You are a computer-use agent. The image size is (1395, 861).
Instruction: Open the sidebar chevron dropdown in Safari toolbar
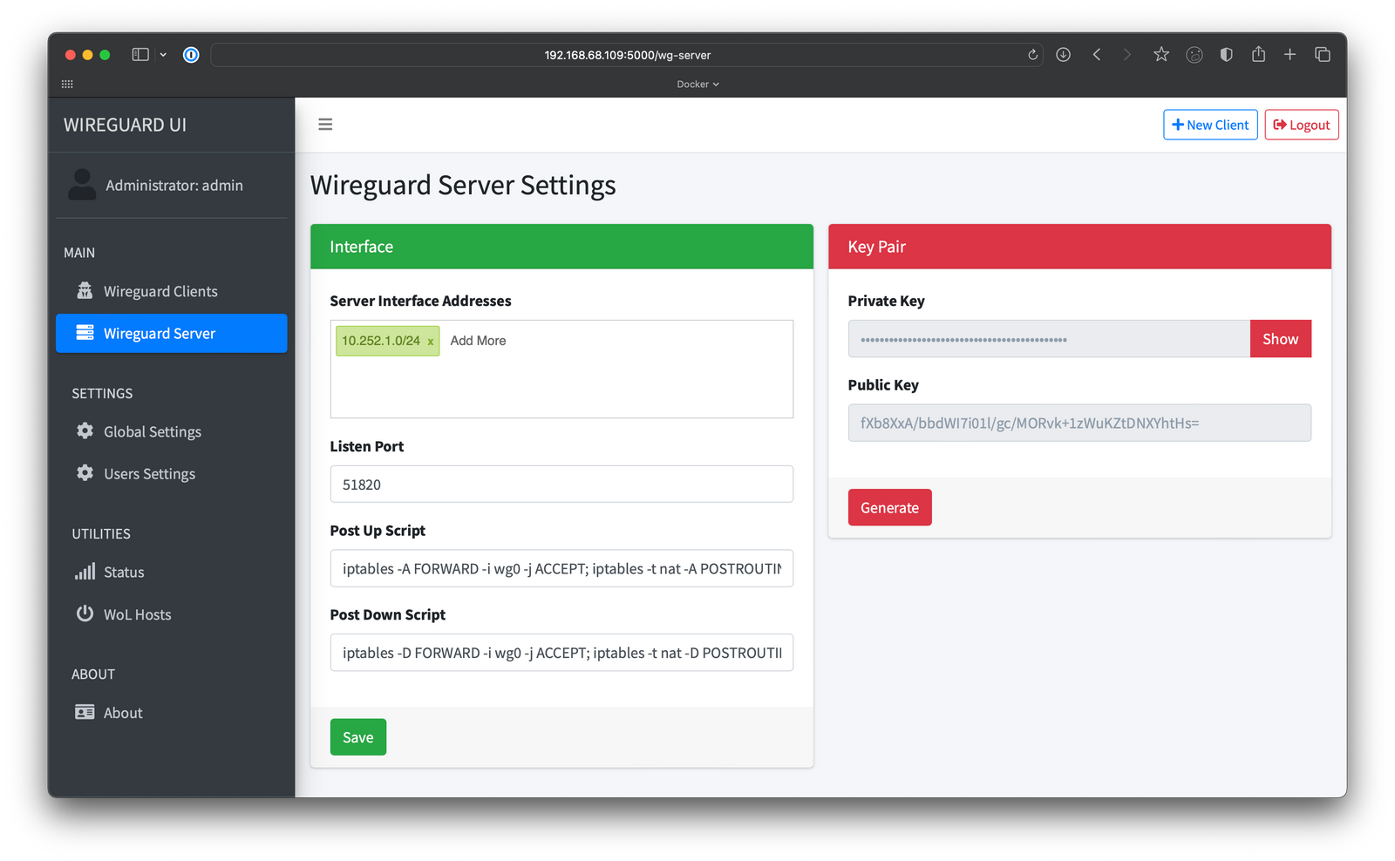click(163, 54)
